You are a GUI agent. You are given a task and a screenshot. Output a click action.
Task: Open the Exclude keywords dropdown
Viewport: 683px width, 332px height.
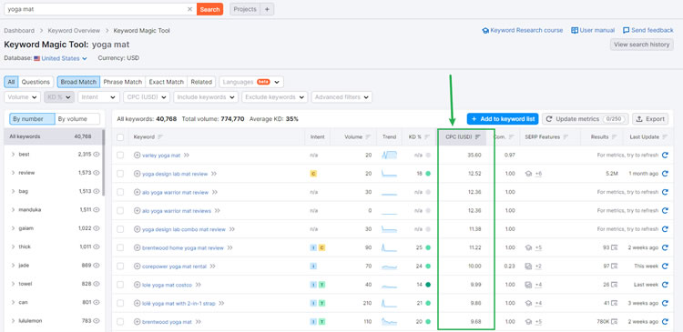pyautogui.click(x=274, y=97)
